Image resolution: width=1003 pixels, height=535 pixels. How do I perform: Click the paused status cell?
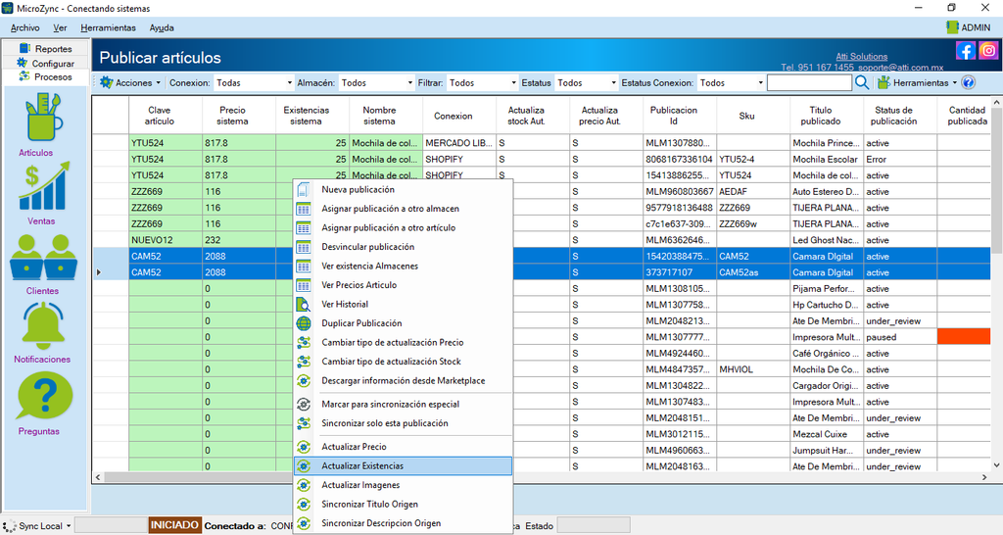coord(900,337)
